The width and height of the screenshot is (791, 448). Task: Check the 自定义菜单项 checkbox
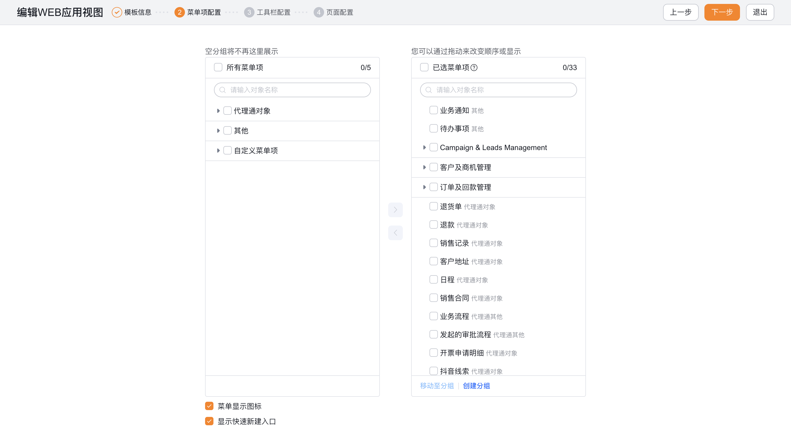coord(227,151)
